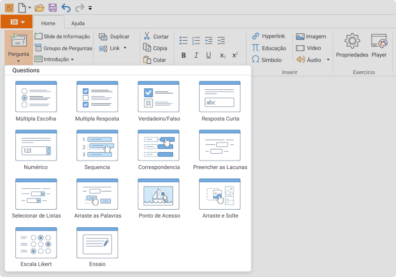Choose the Multipla Resposta question type
The height and width of the screenshot is (277, 396).
click(x=97, y=101)
